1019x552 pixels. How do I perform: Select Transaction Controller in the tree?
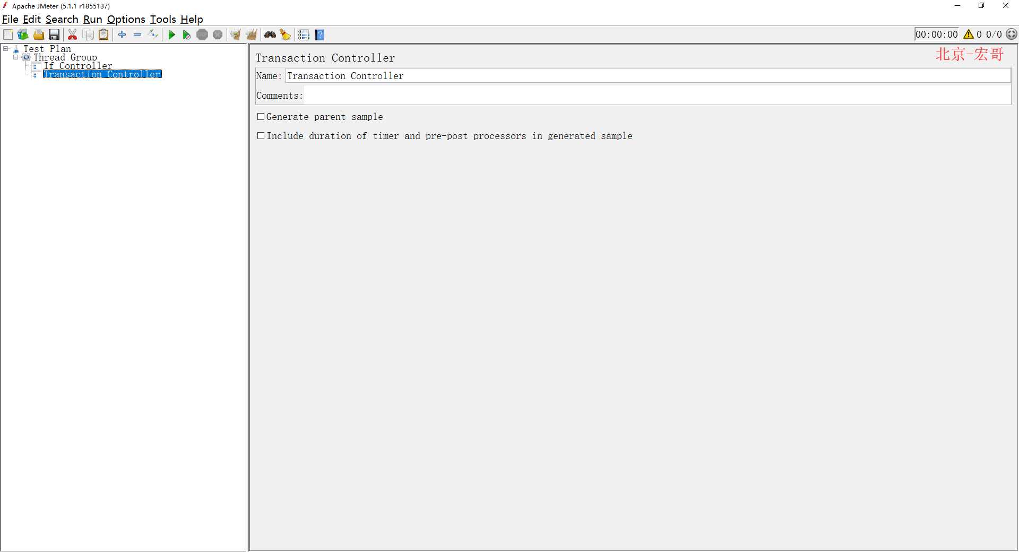[x=102, y=74]
